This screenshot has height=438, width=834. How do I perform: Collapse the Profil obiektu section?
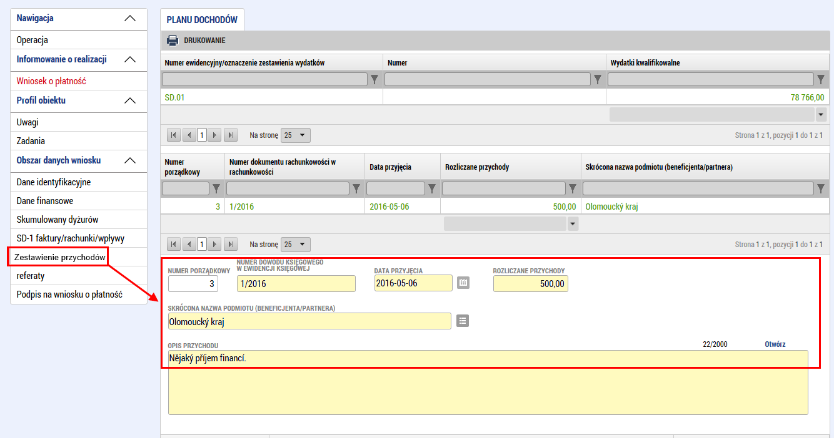pyautogui.click(x=130, y=101)
